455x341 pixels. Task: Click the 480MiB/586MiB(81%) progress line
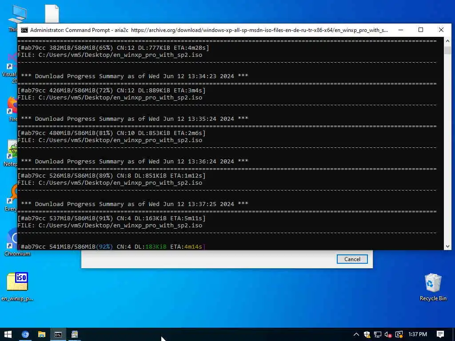tap(112, 133)
